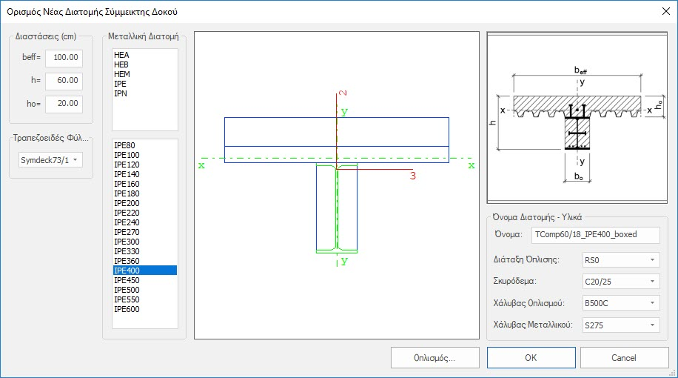The image size is (678, 378).
Task: Click the ho dimension input field
Action: pos(64,104)
